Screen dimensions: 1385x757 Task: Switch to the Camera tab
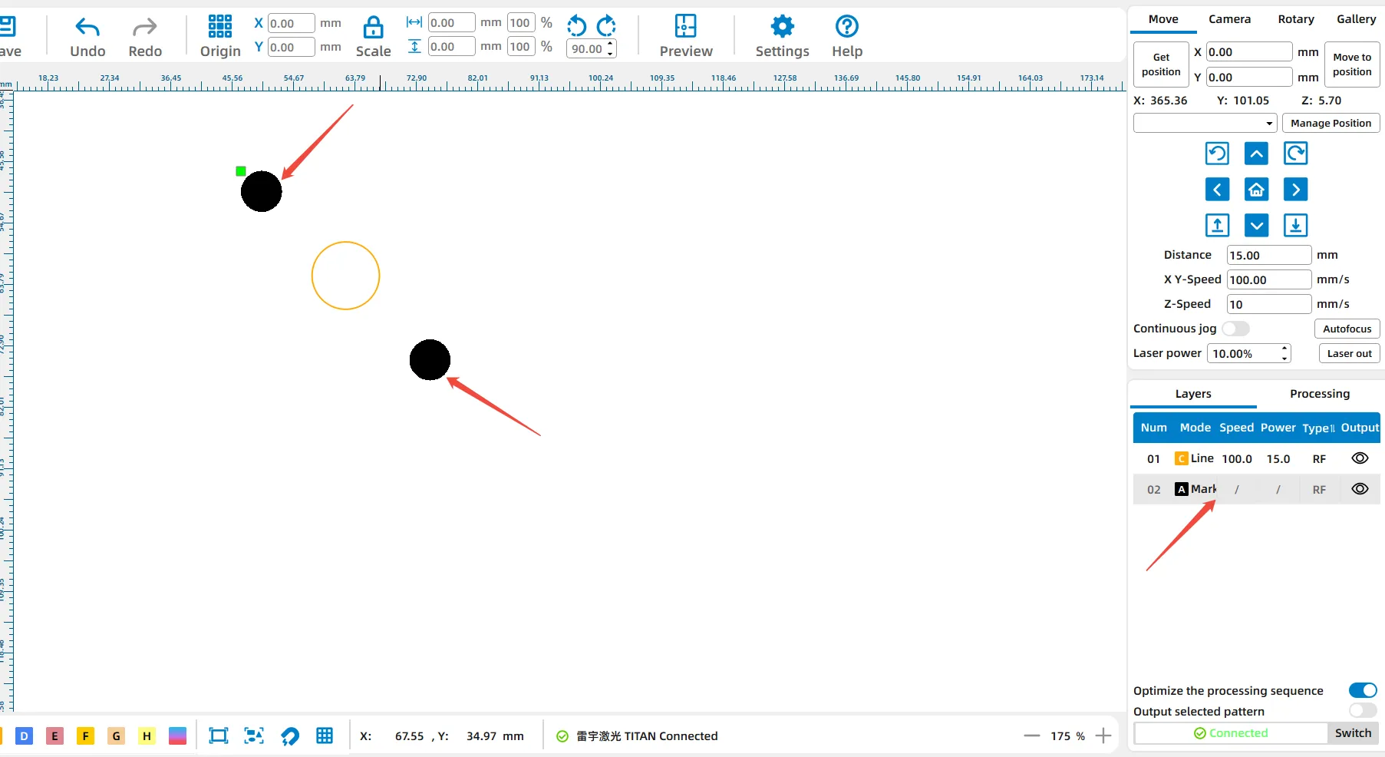click(1229, 19)
